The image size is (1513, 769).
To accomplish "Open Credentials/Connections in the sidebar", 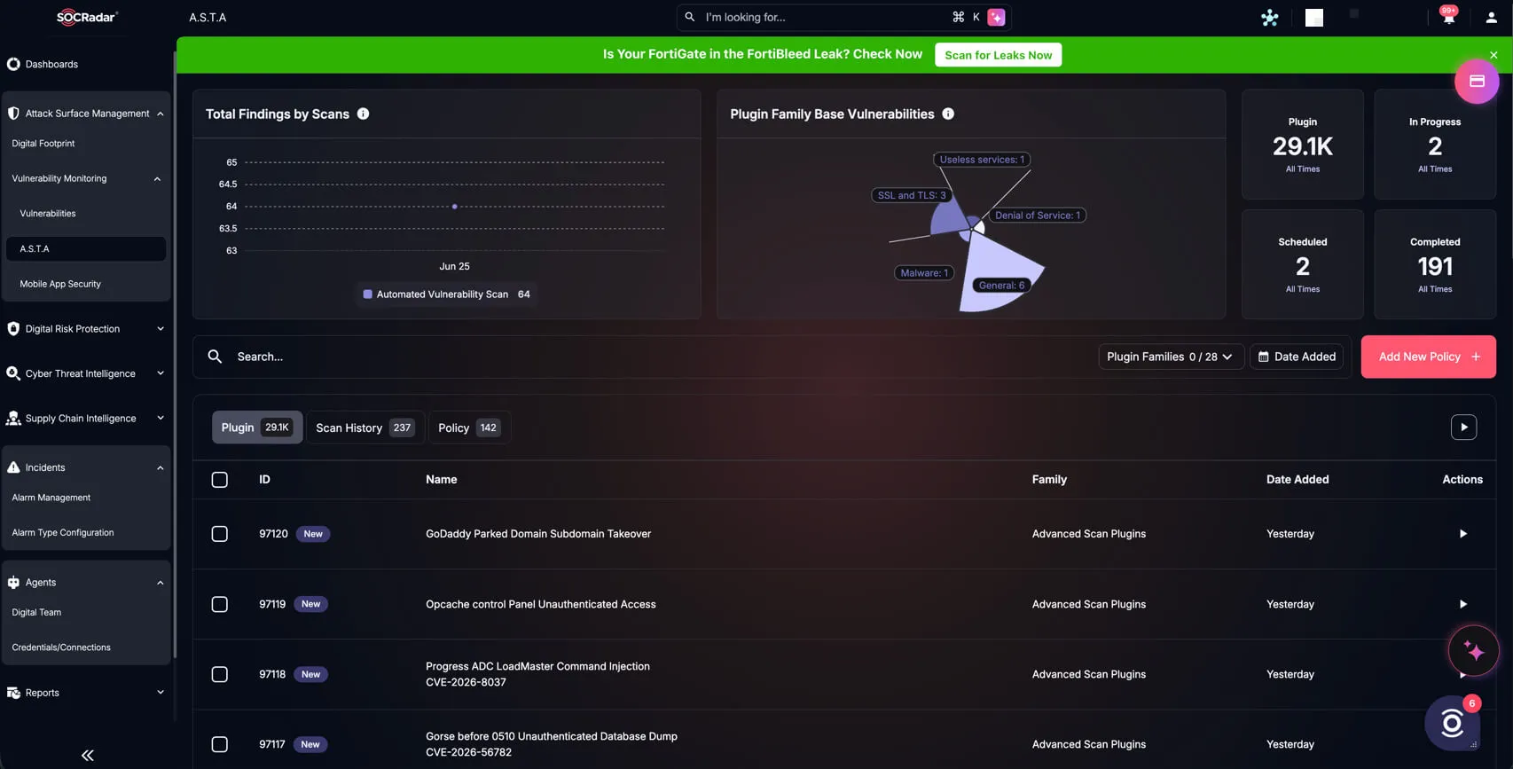I will (61, 647).
